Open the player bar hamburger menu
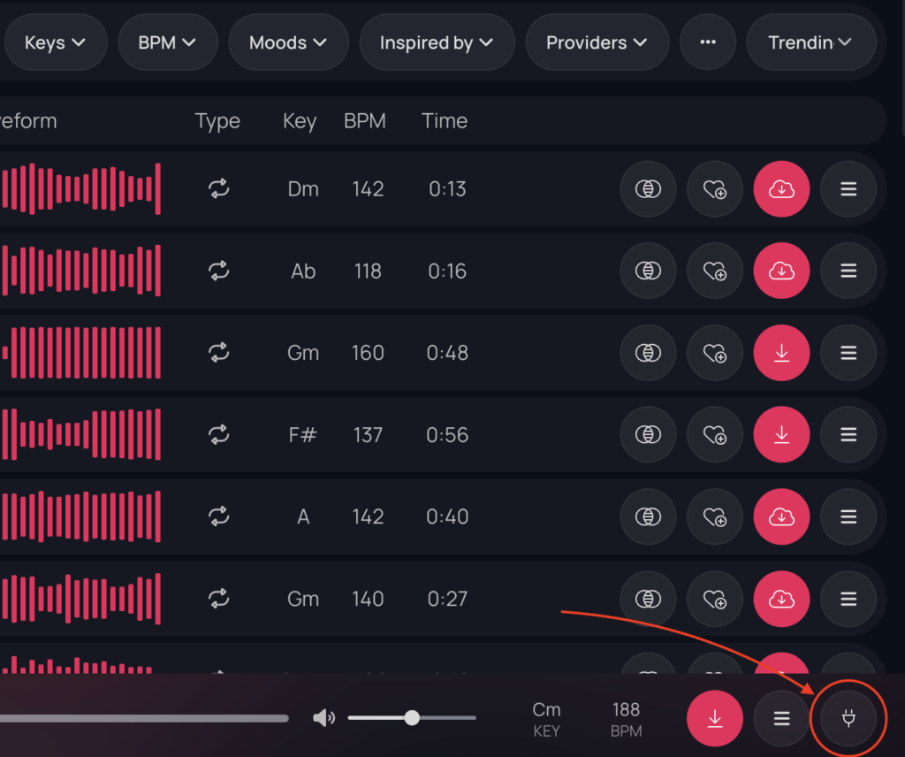This screenshot has height=757, width=905. [781, 718]
